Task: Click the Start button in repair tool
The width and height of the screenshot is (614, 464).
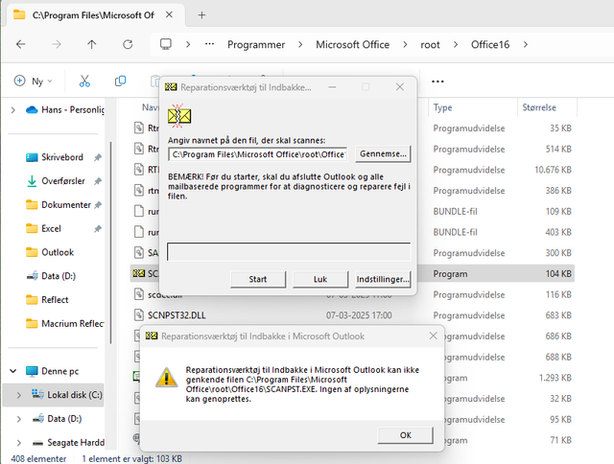Action: pos(258,279)
